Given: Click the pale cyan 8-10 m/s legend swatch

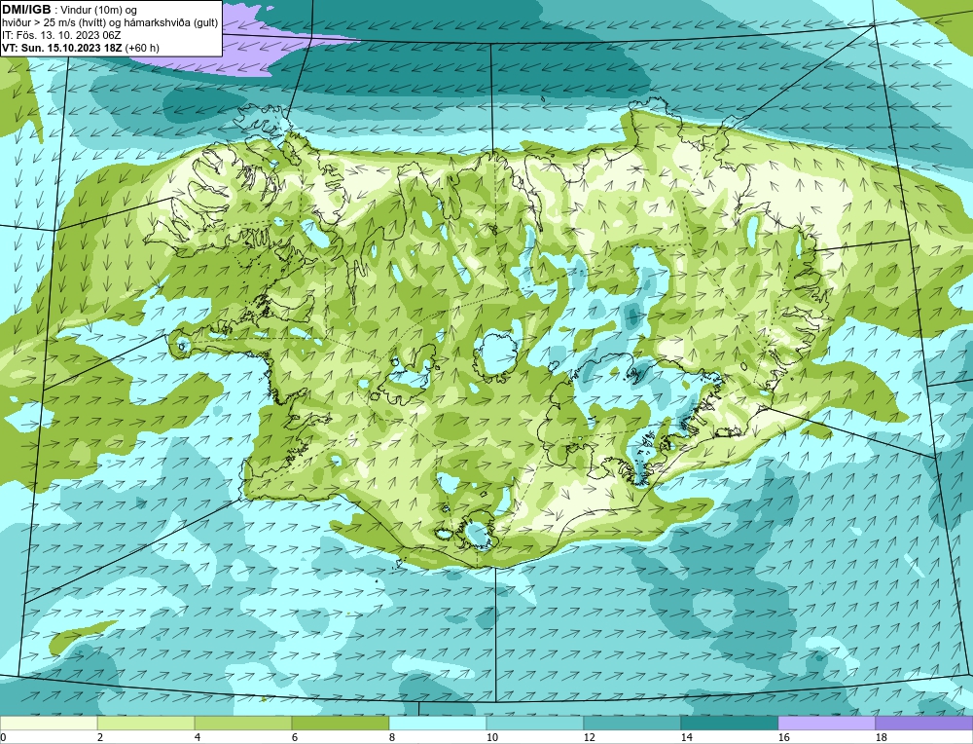Looking at the screenshot, I should [438, 724].
